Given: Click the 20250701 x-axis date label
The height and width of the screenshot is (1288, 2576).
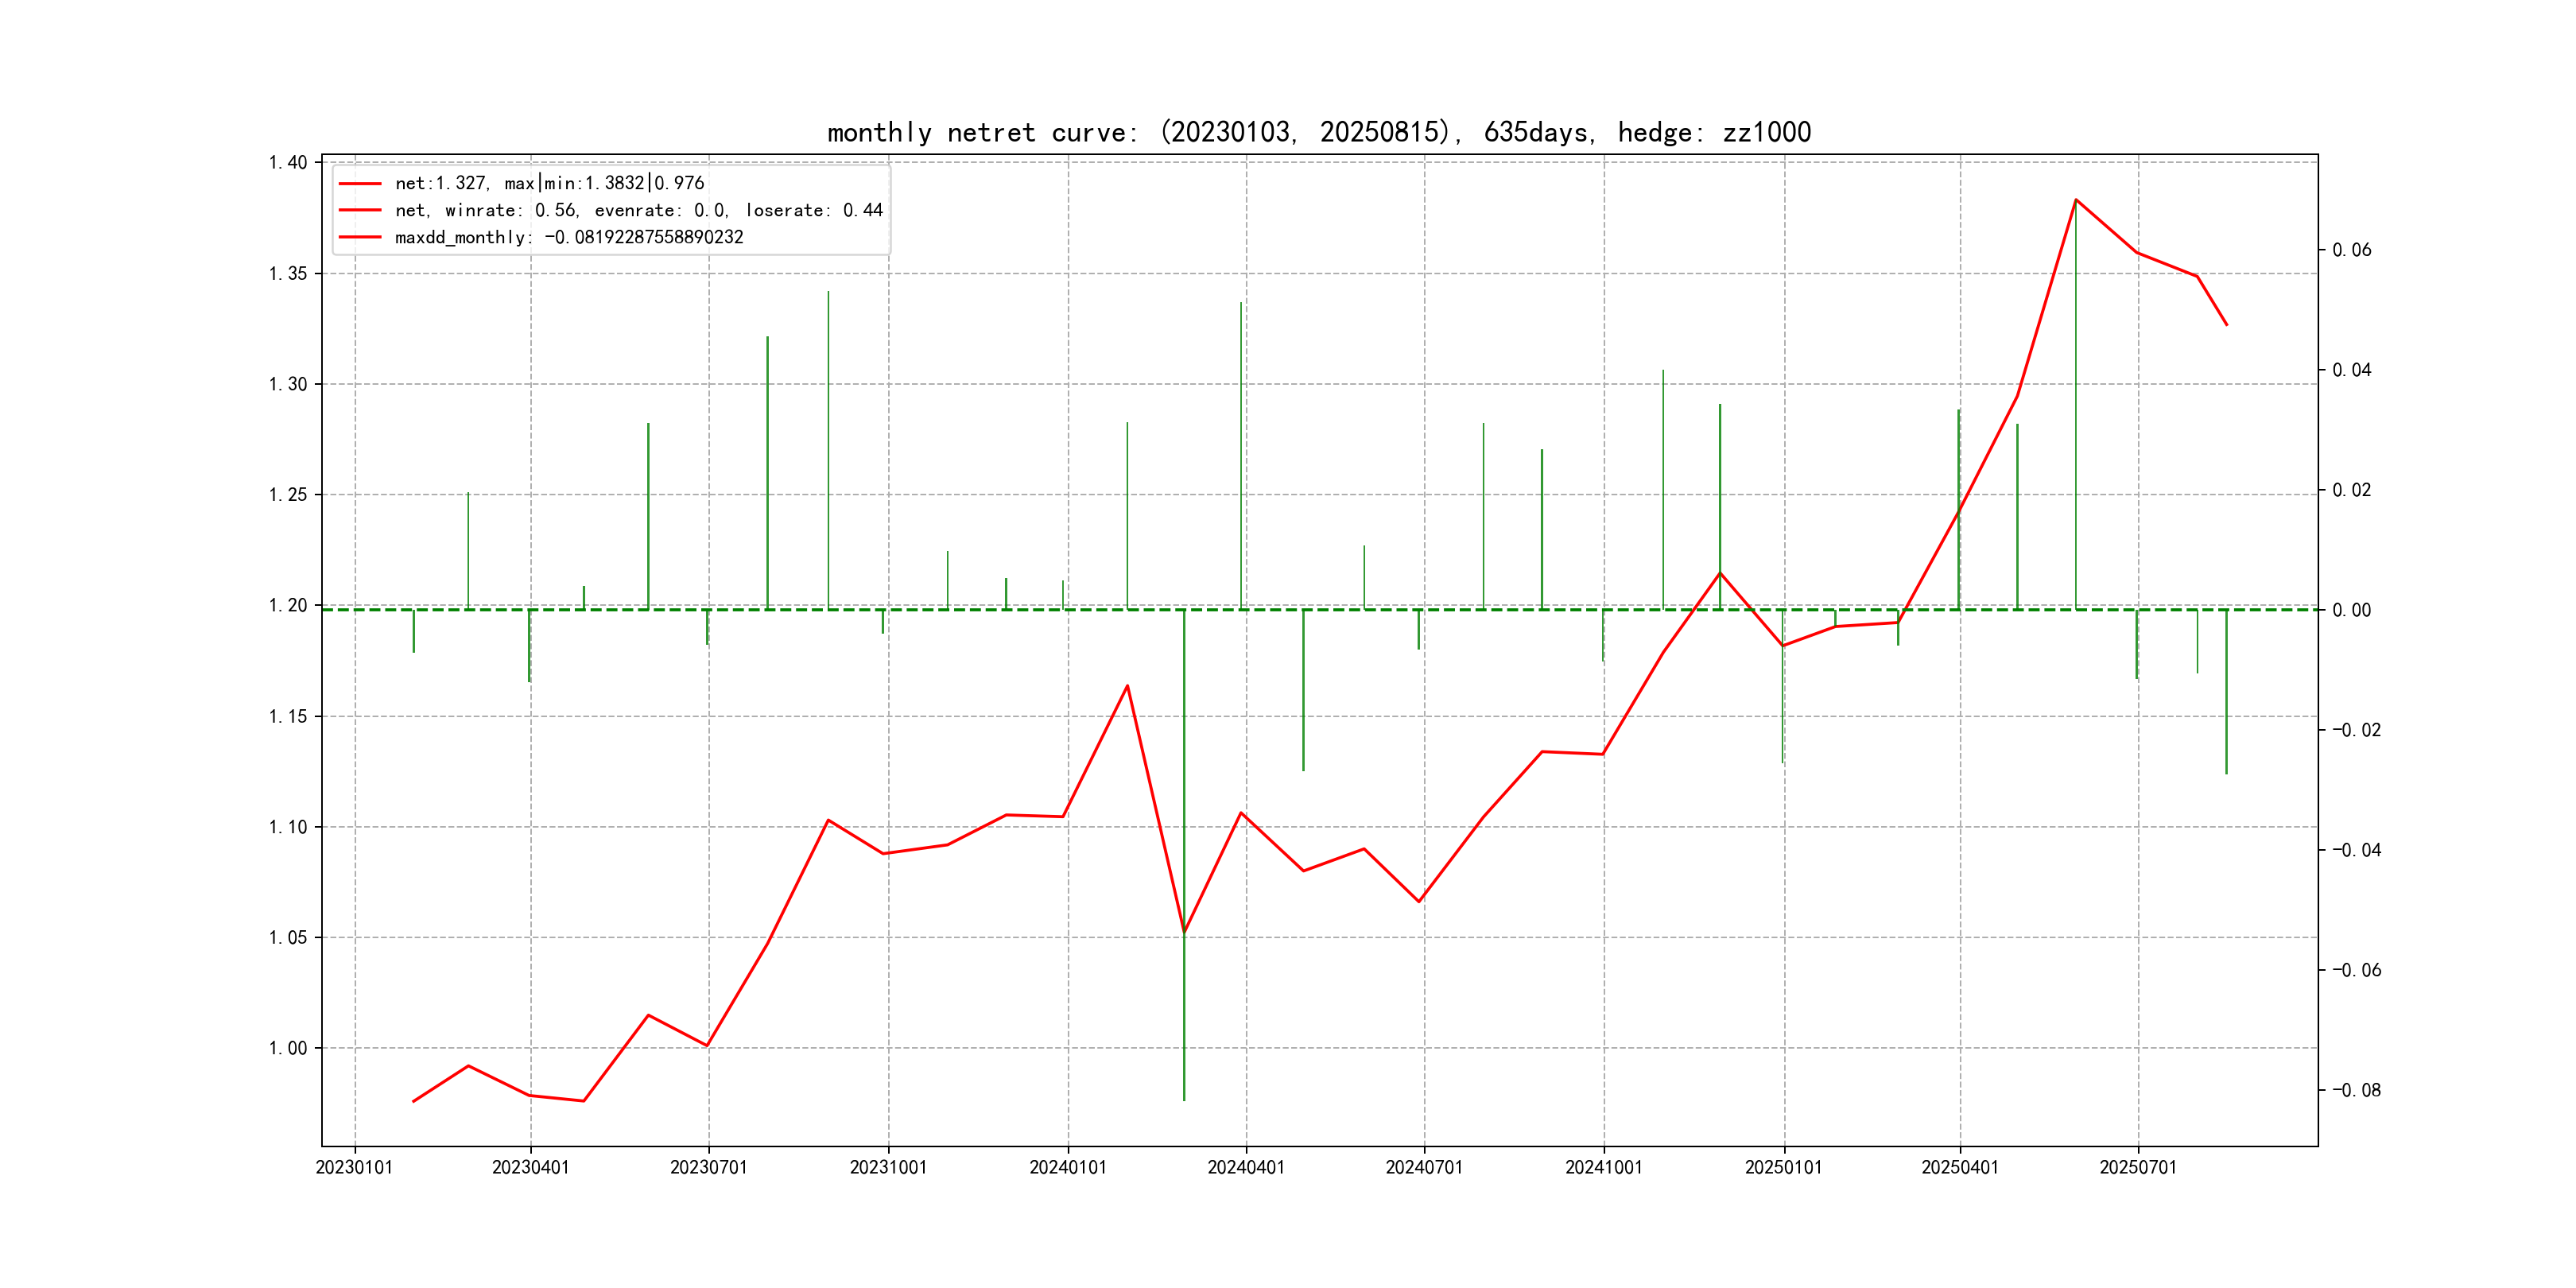Looking at the screenshot, I should coord(2137,1167).
